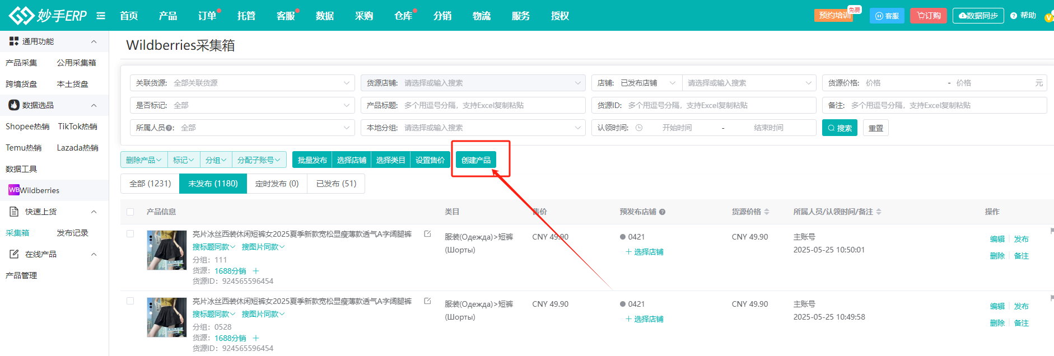Viewport: 1054px width, 356px height.
Task: Click the 搜索 search button
Action: click(840, 128)
